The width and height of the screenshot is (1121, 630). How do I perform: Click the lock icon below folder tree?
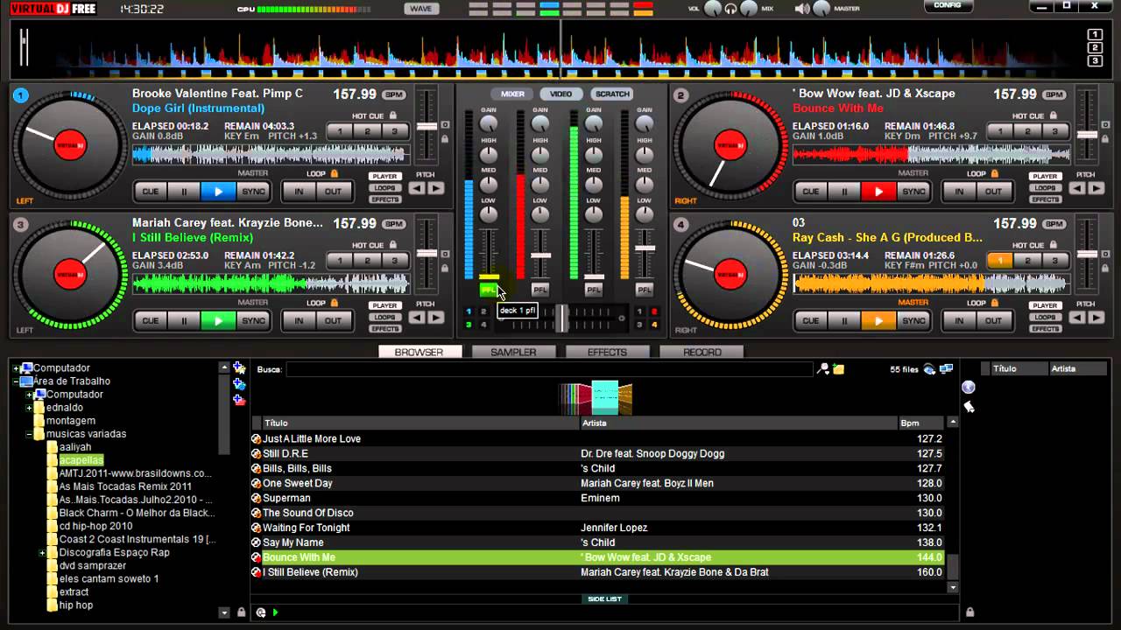pos(241,612)
